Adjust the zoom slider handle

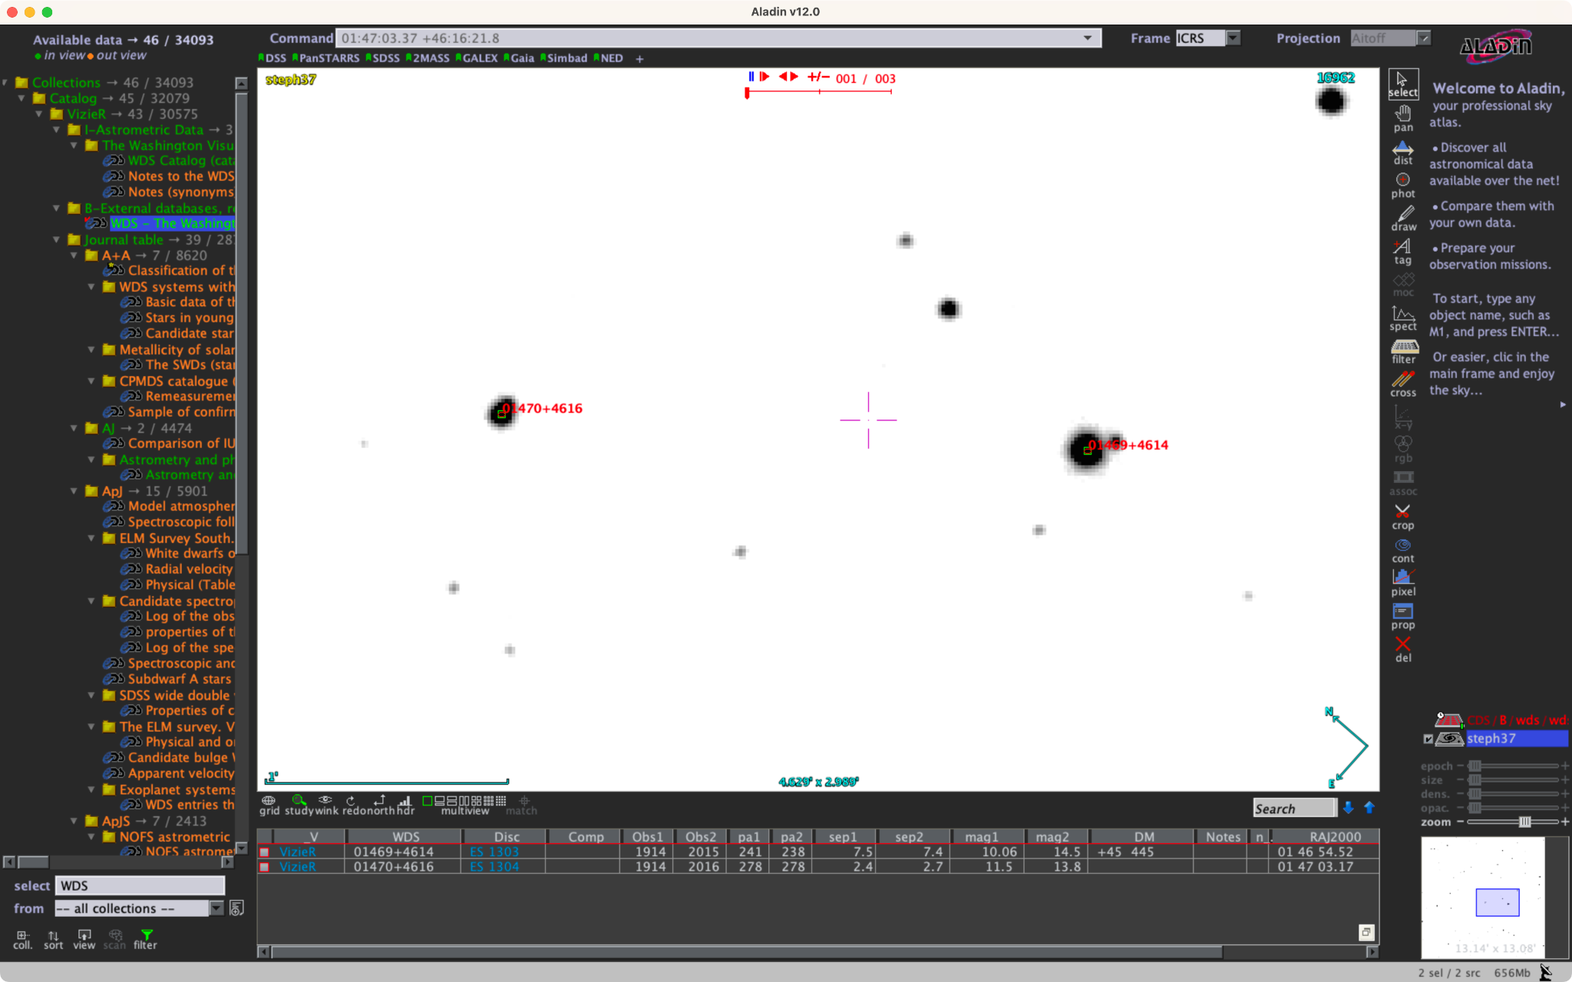click(1524, 822)
